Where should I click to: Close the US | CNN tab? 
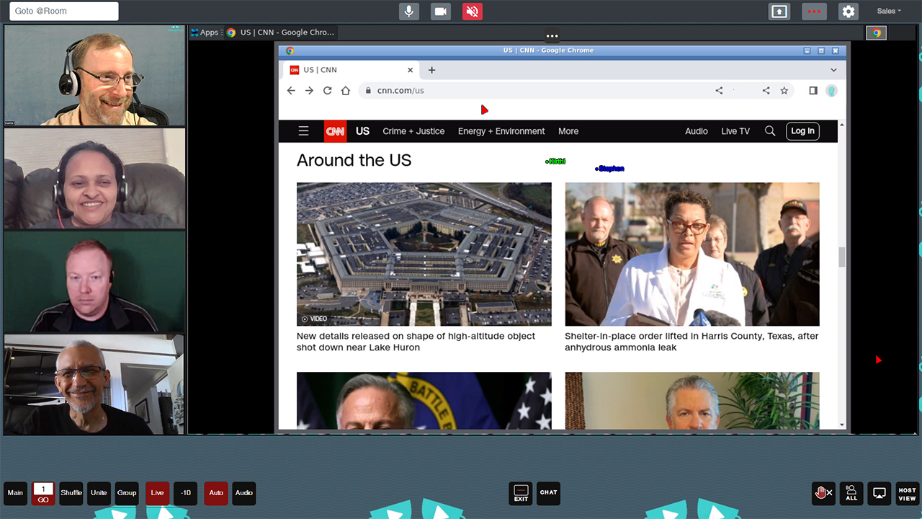pyautogui.click(x=411, y=70)
